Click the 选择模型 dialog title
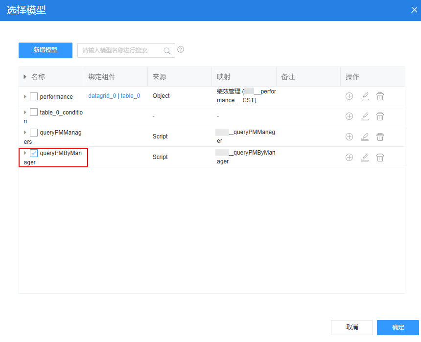Image resolution: width=421 pixels, height=342 pixels. pos(26,10)
